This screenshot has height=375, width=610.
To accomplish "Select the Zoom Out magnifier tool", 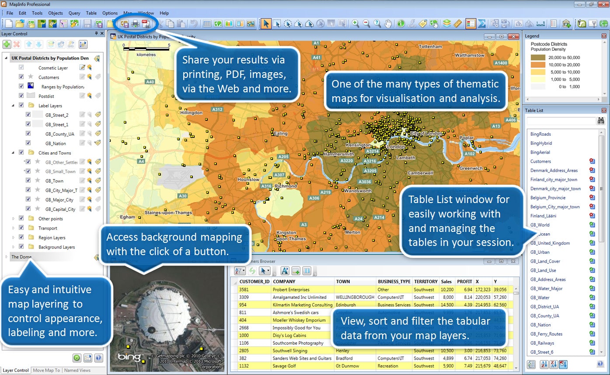I will click(x=366, y=24).
